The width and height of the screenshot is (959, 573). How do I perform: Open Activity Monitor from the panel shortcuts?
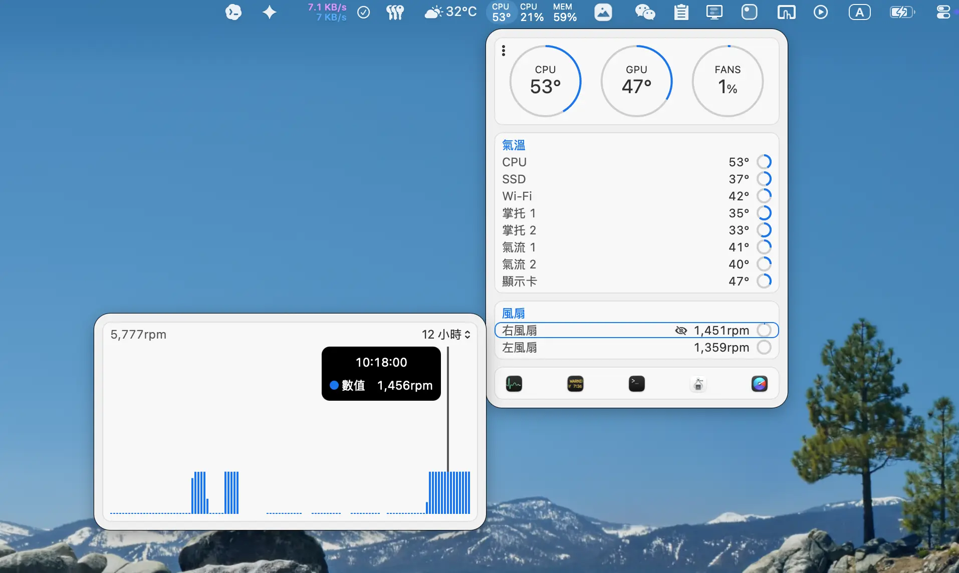click(514, 384)
